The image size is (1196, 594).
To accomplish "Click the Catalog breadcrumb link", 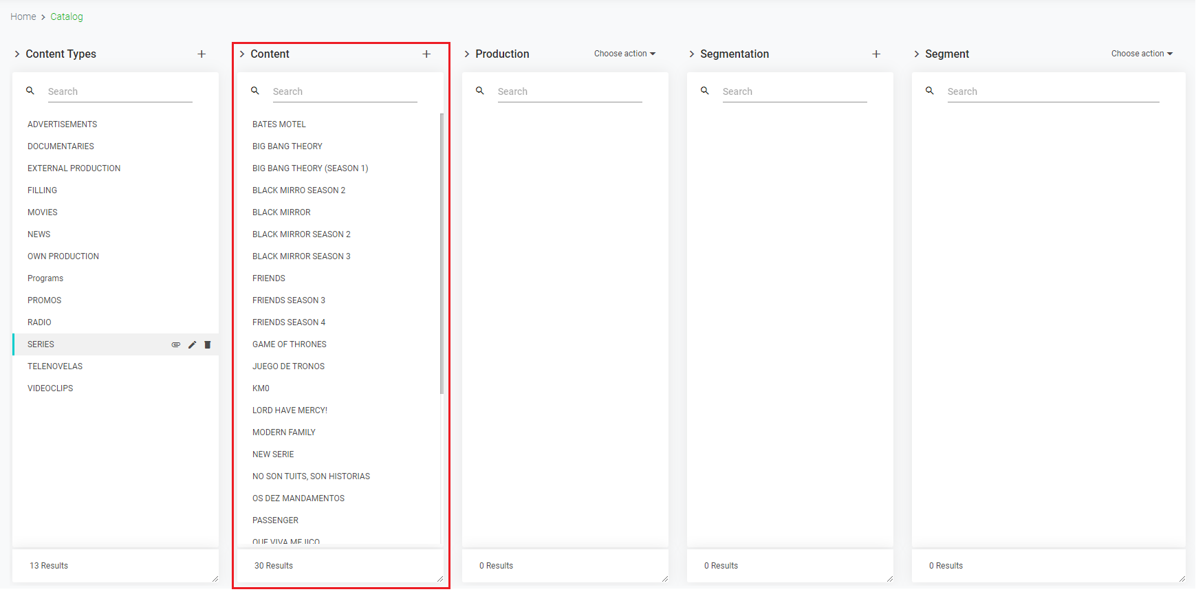I will 67,16.
